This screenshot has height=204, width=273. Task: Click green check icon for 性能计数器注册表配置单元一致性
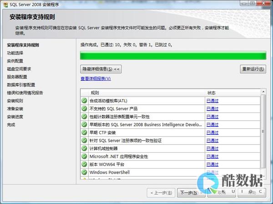click(84, 117)
